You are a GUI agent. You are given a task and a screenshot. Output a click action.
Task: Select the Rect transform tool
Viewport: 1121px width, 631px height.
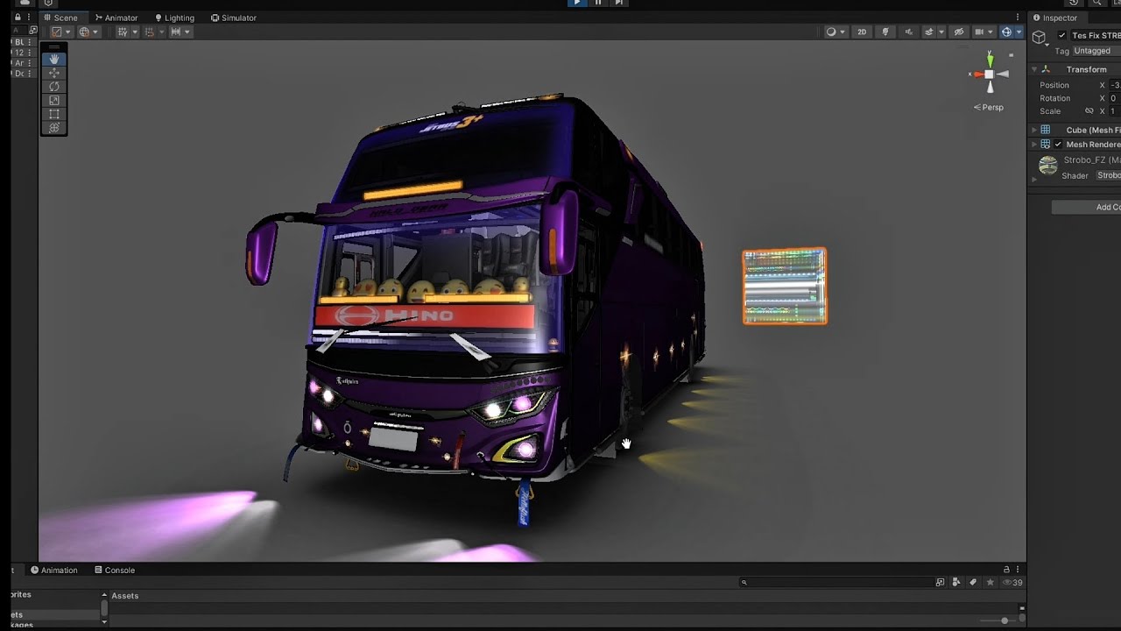pos(54,114)
